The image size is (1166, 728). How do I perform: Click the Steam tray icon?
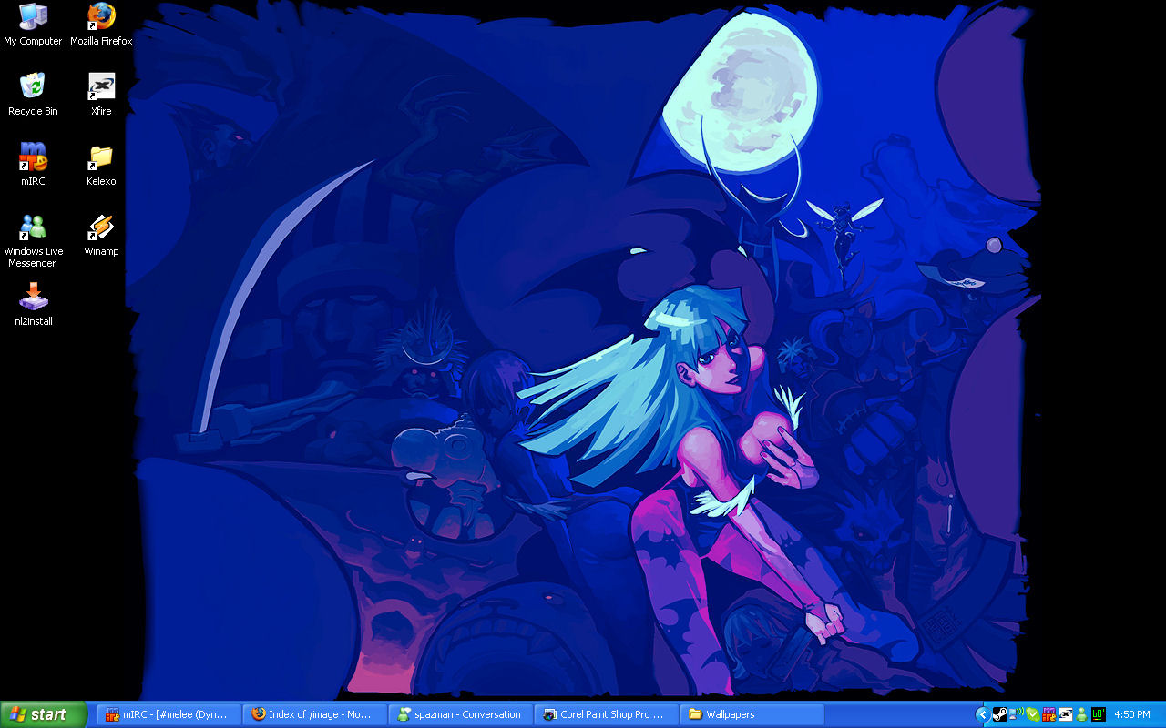pos(1000,714)
